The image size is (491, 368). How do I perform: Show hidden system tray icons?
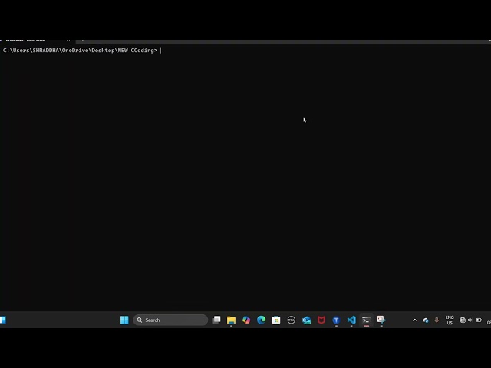tap(414, 320)
